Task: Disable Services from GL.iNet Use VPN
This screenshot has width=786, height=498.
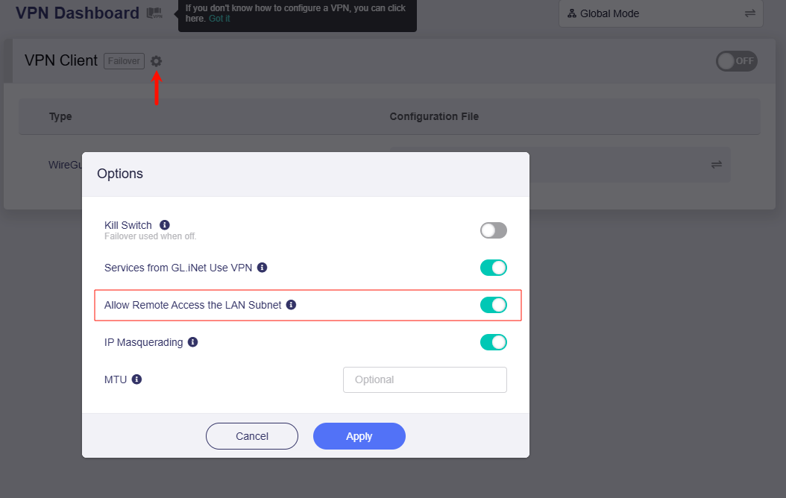Action: [493, 268]
